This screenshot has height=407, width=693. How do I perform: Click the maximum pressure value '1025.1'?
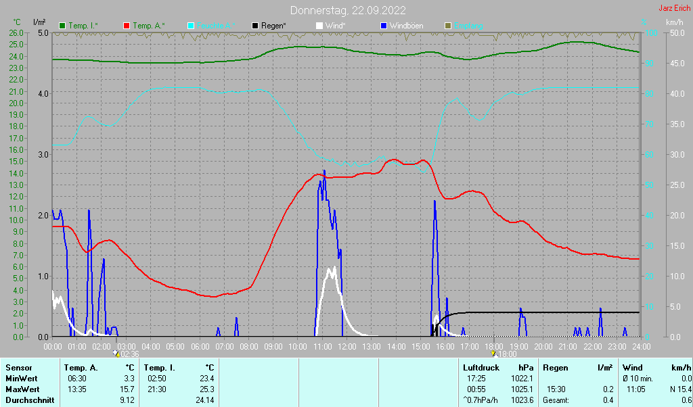pyautogui.click(x=522, y=390)
